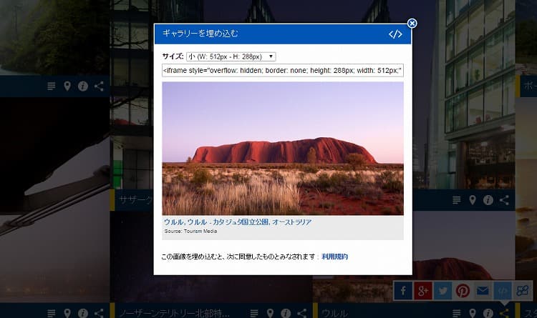Screen dimensions: 537x318
Task: Click list icon on top-left forest card
Action: coord(52,86)
